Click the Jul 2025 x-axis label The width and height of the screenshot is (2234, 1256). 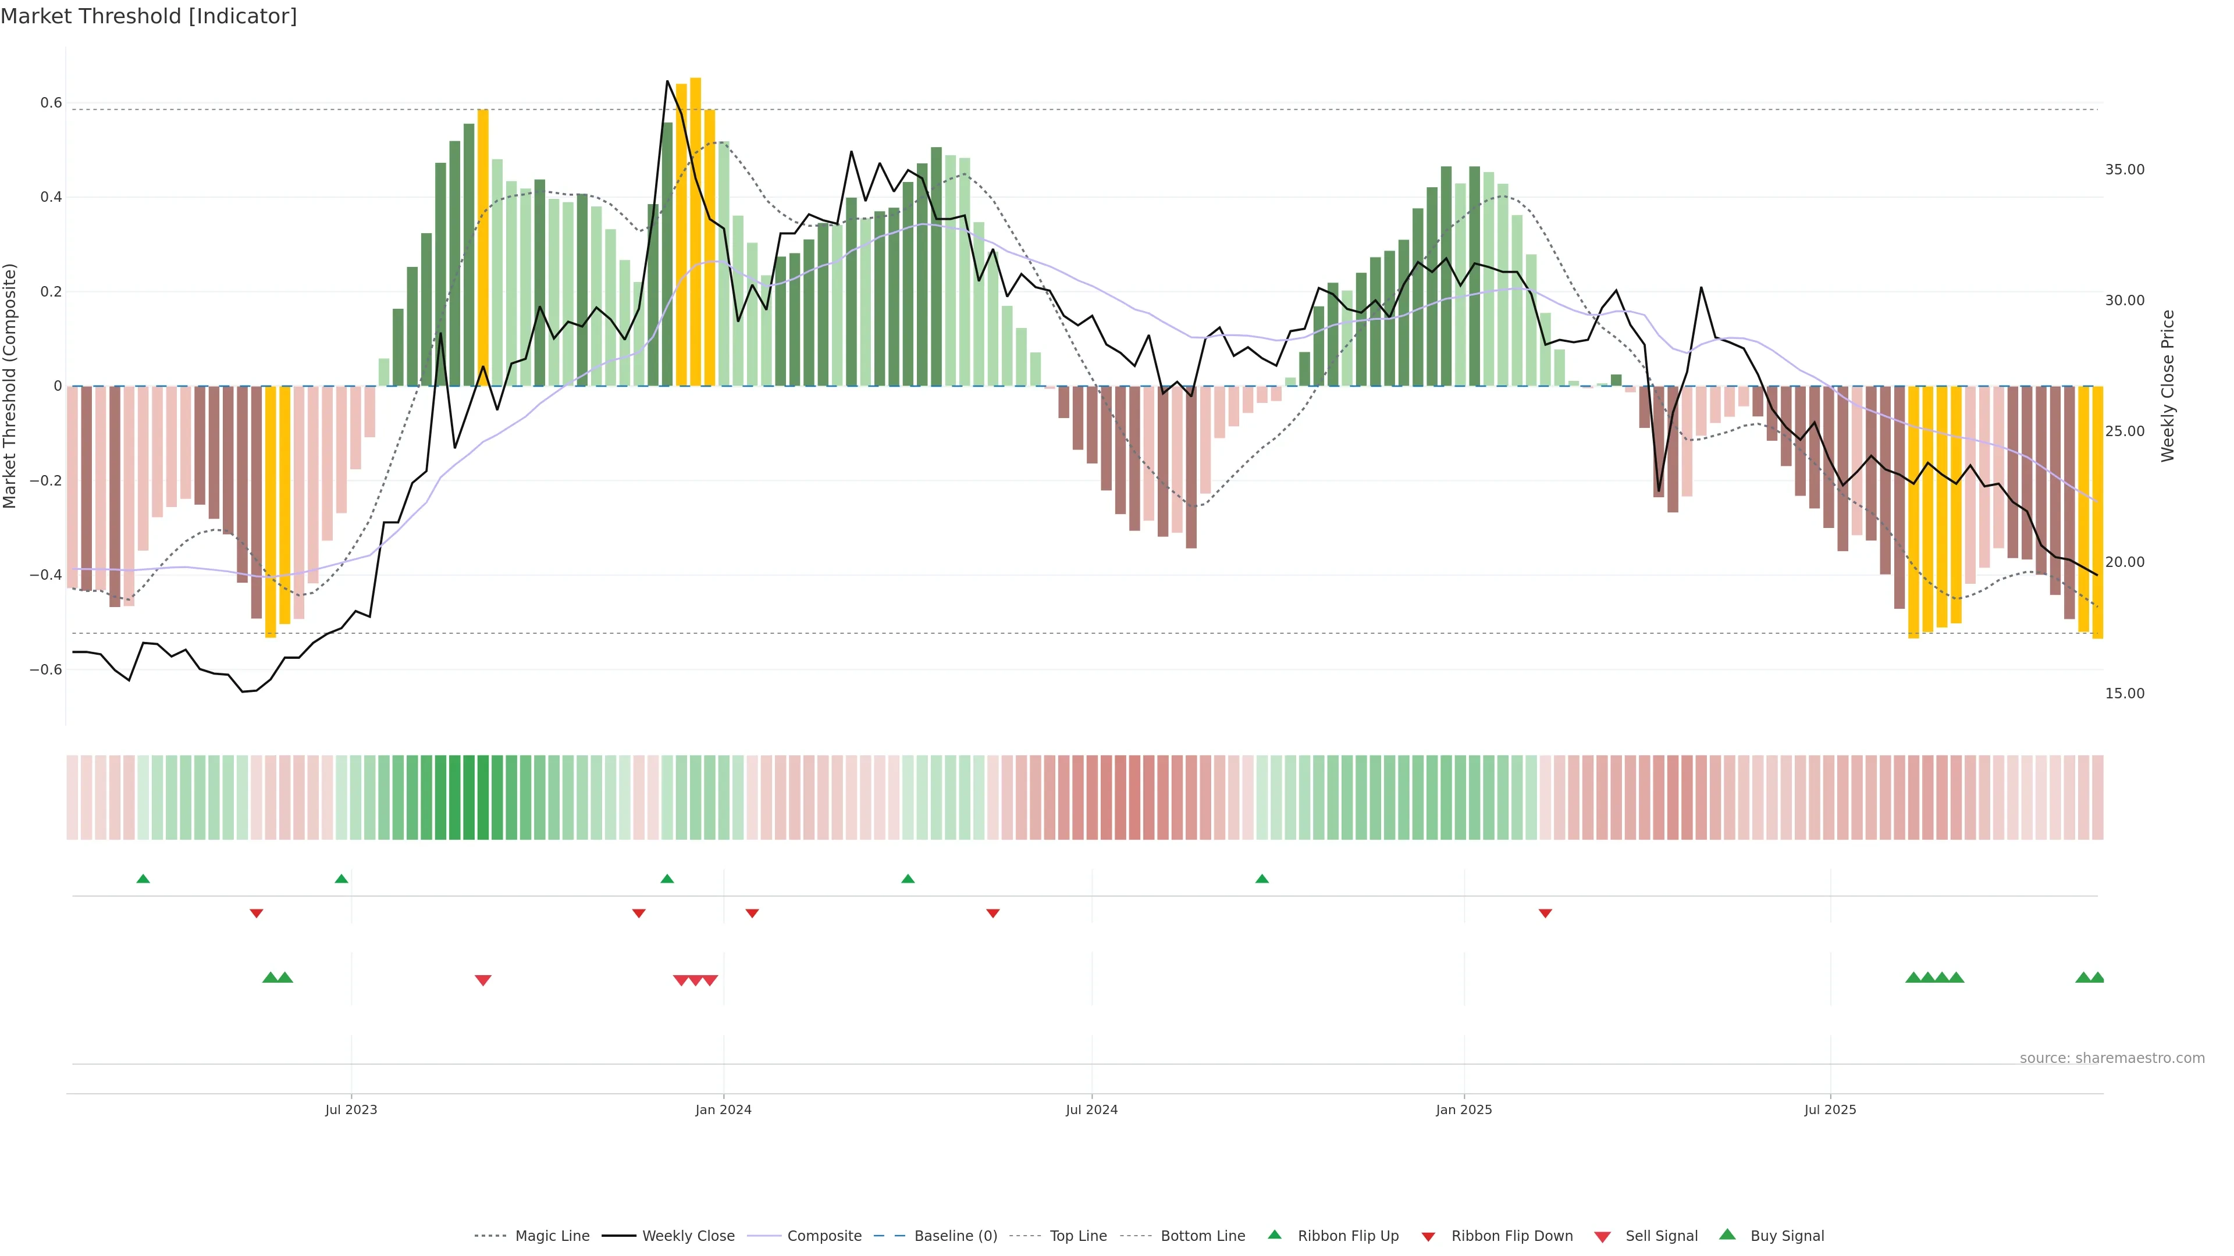[x=1830, y=1109]
